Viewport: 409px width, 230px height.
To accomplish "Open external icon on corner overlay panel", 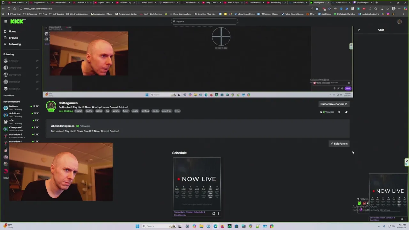I will (x=402, y=219).
